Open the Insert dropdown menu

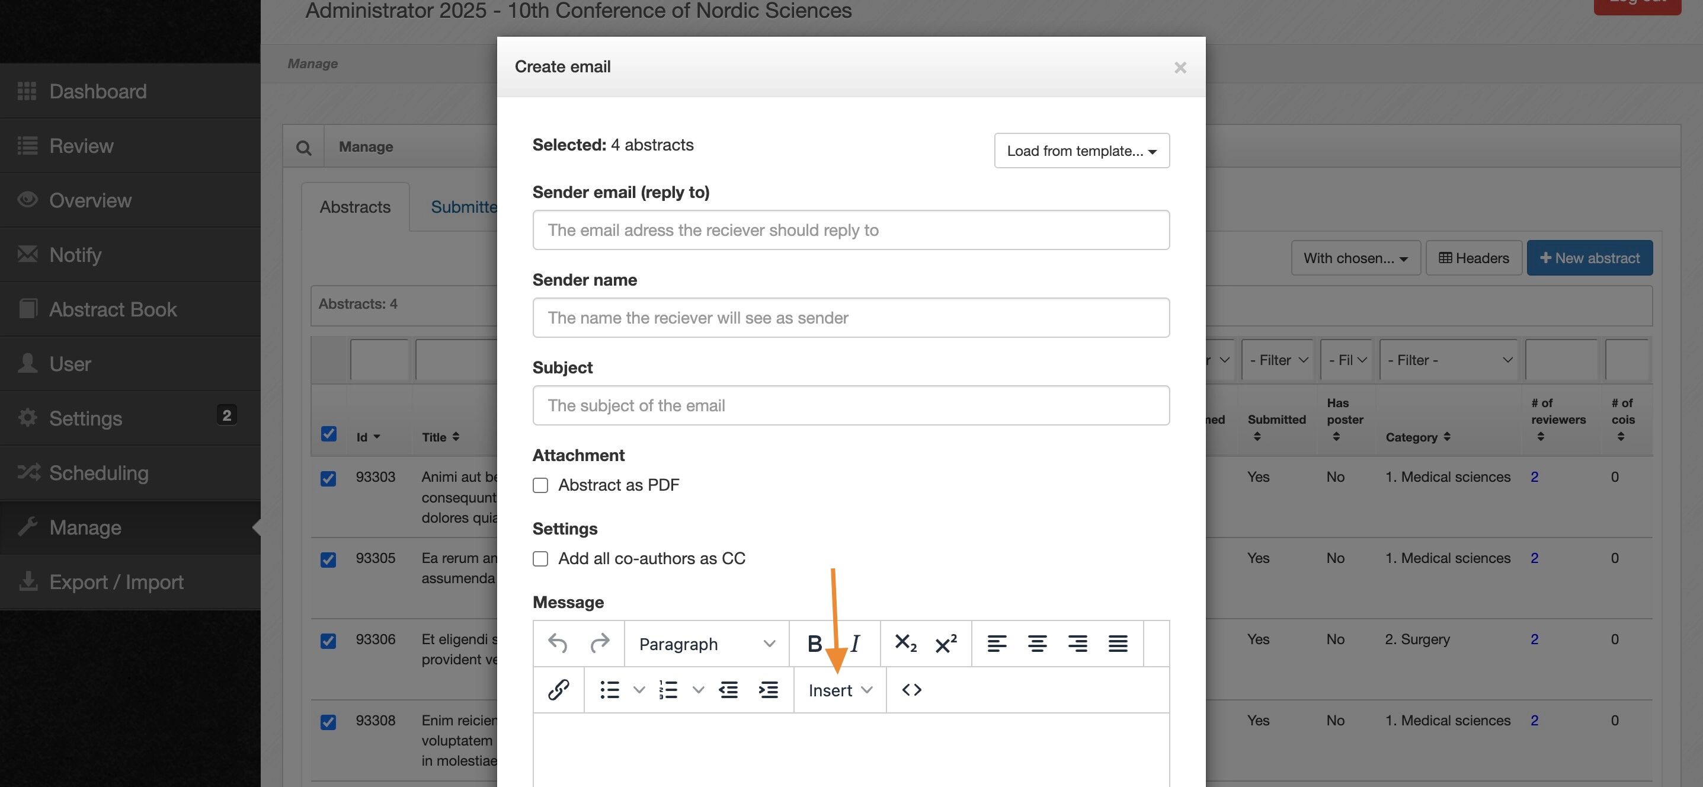pos(840,690)
